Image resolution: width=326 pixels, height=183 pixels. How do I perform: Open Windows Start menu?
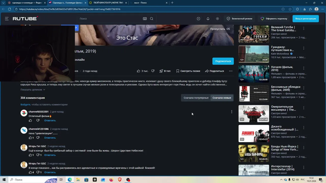[4, 180]
